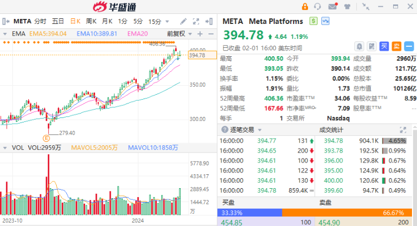
Task: Open the note editing icon beside alert bell
Action: [x=371, y=46]
